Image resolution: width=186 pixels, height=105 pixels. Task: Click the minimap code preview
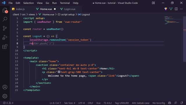[172, 20]
